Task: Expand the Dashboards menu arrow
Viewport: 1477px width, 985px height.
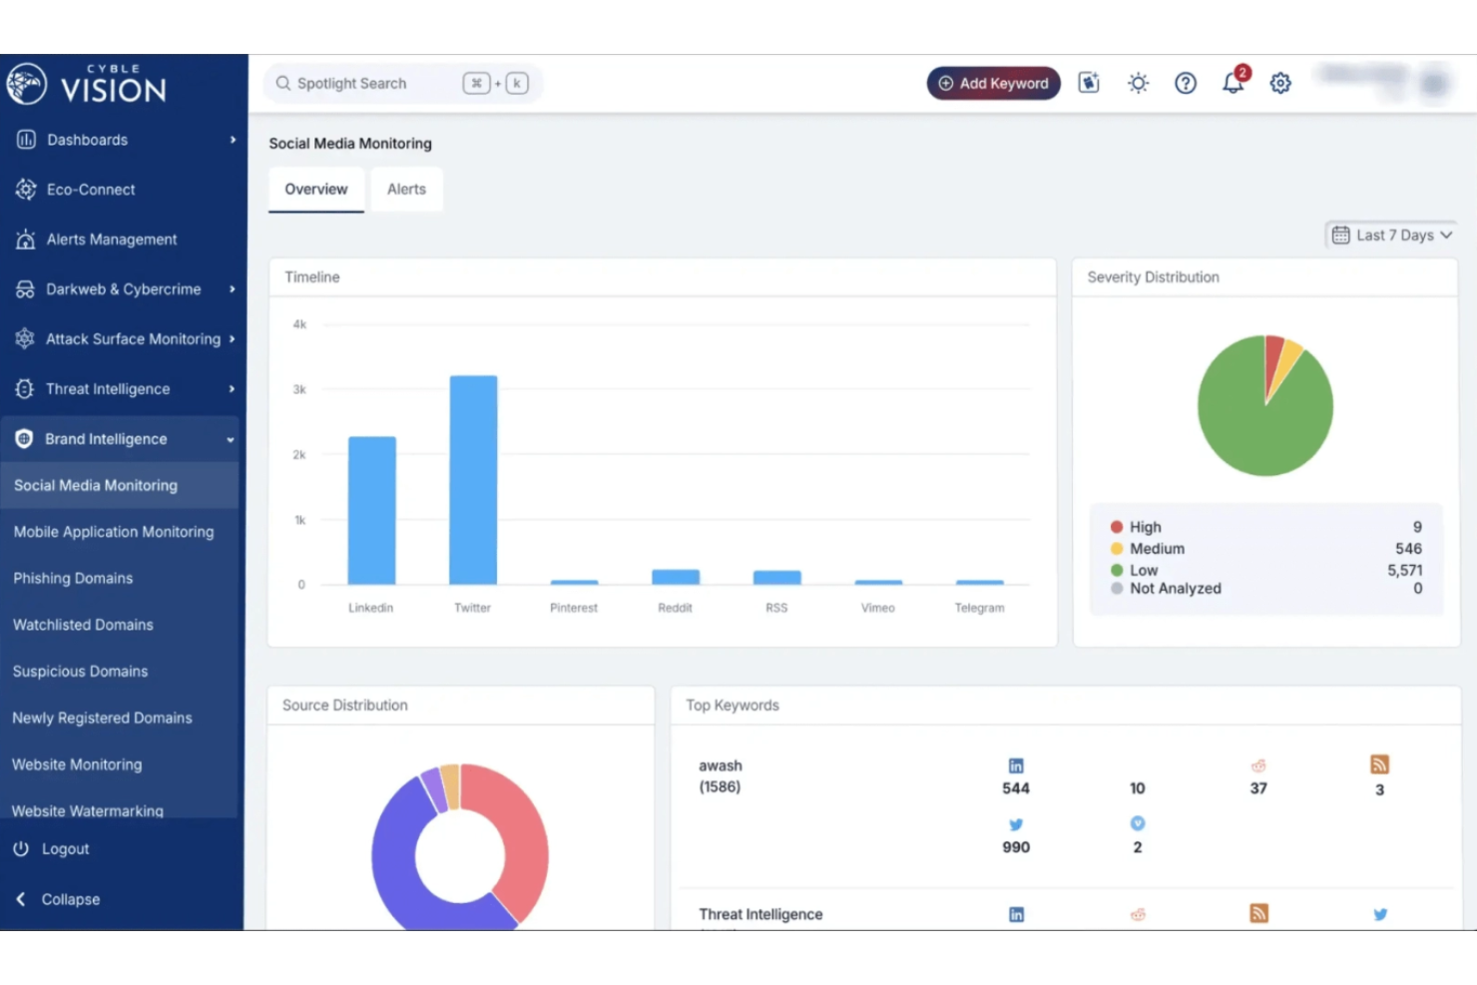Action: point(233,140)
